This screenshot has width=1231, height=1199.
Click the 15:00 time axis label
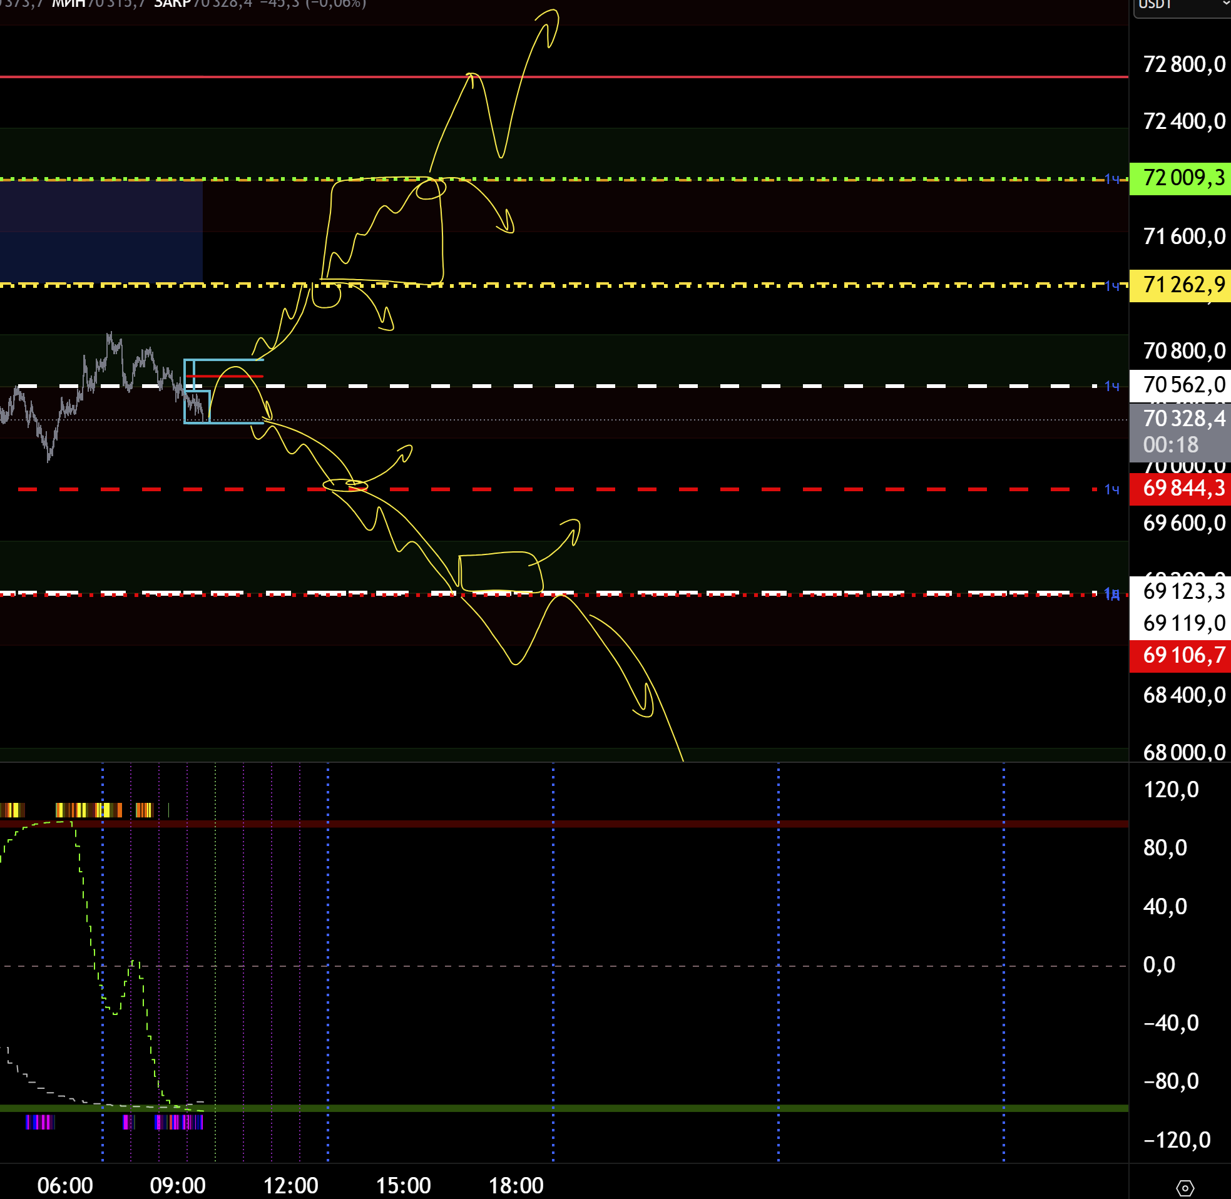403,1186
